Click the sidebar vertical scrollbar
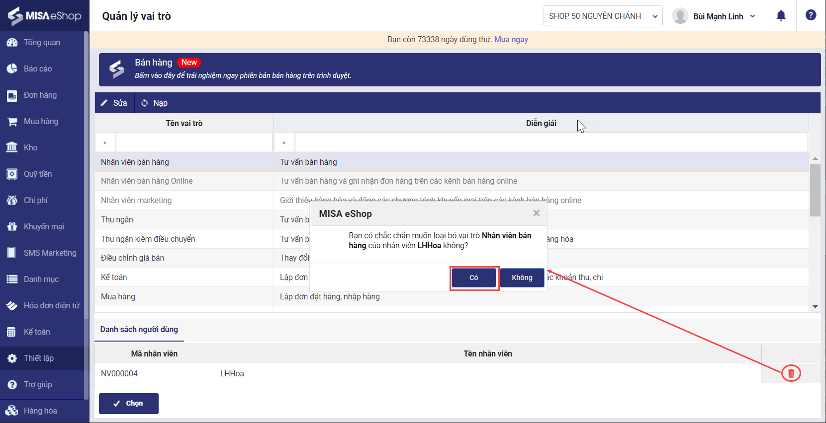 86,175
